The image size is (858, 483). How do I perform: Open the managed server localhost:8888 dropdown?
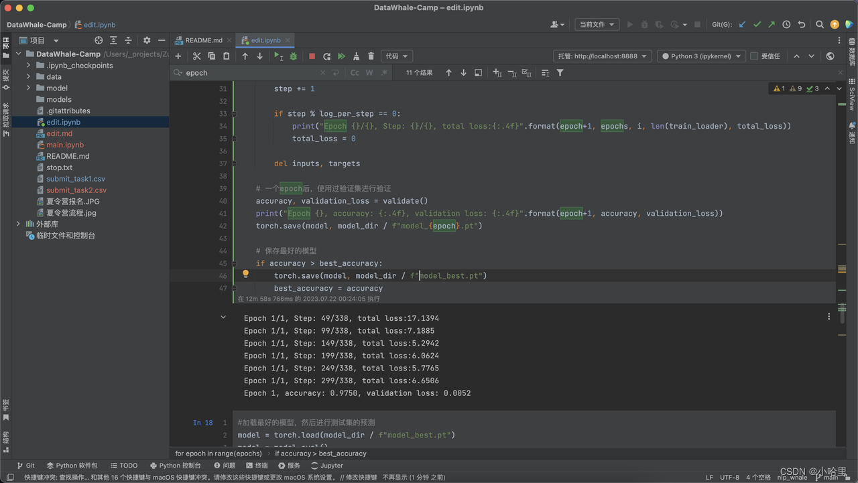[602, 56]
